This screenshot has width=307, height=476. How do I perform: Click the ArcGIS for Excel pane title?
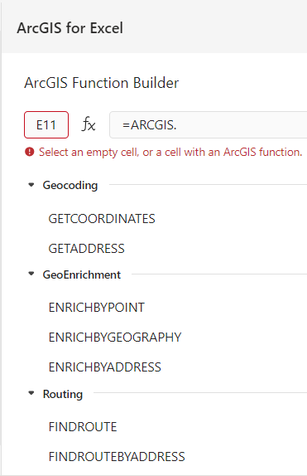(x=70, y=28)
